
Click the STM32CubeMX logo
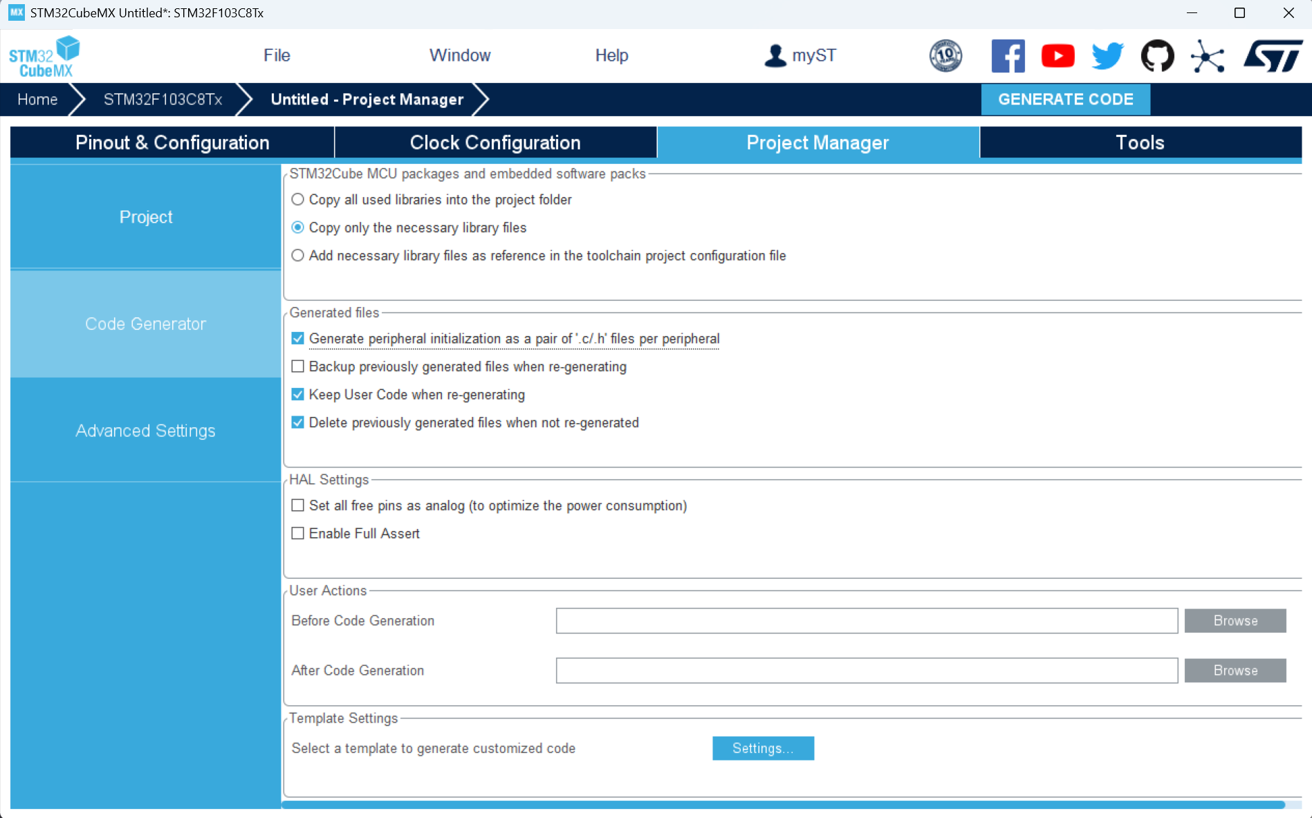[x=44, y=57]
